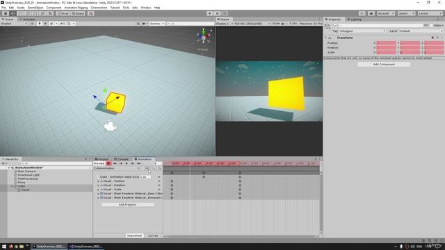445x250 pixels.
Task: Adjust the Game view Scale slider
Action: [285, 24]
